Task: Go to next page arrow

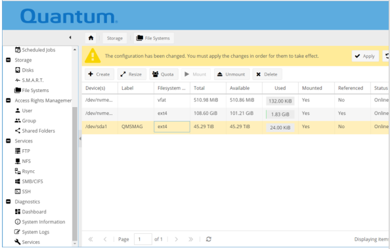Action: 176,239
